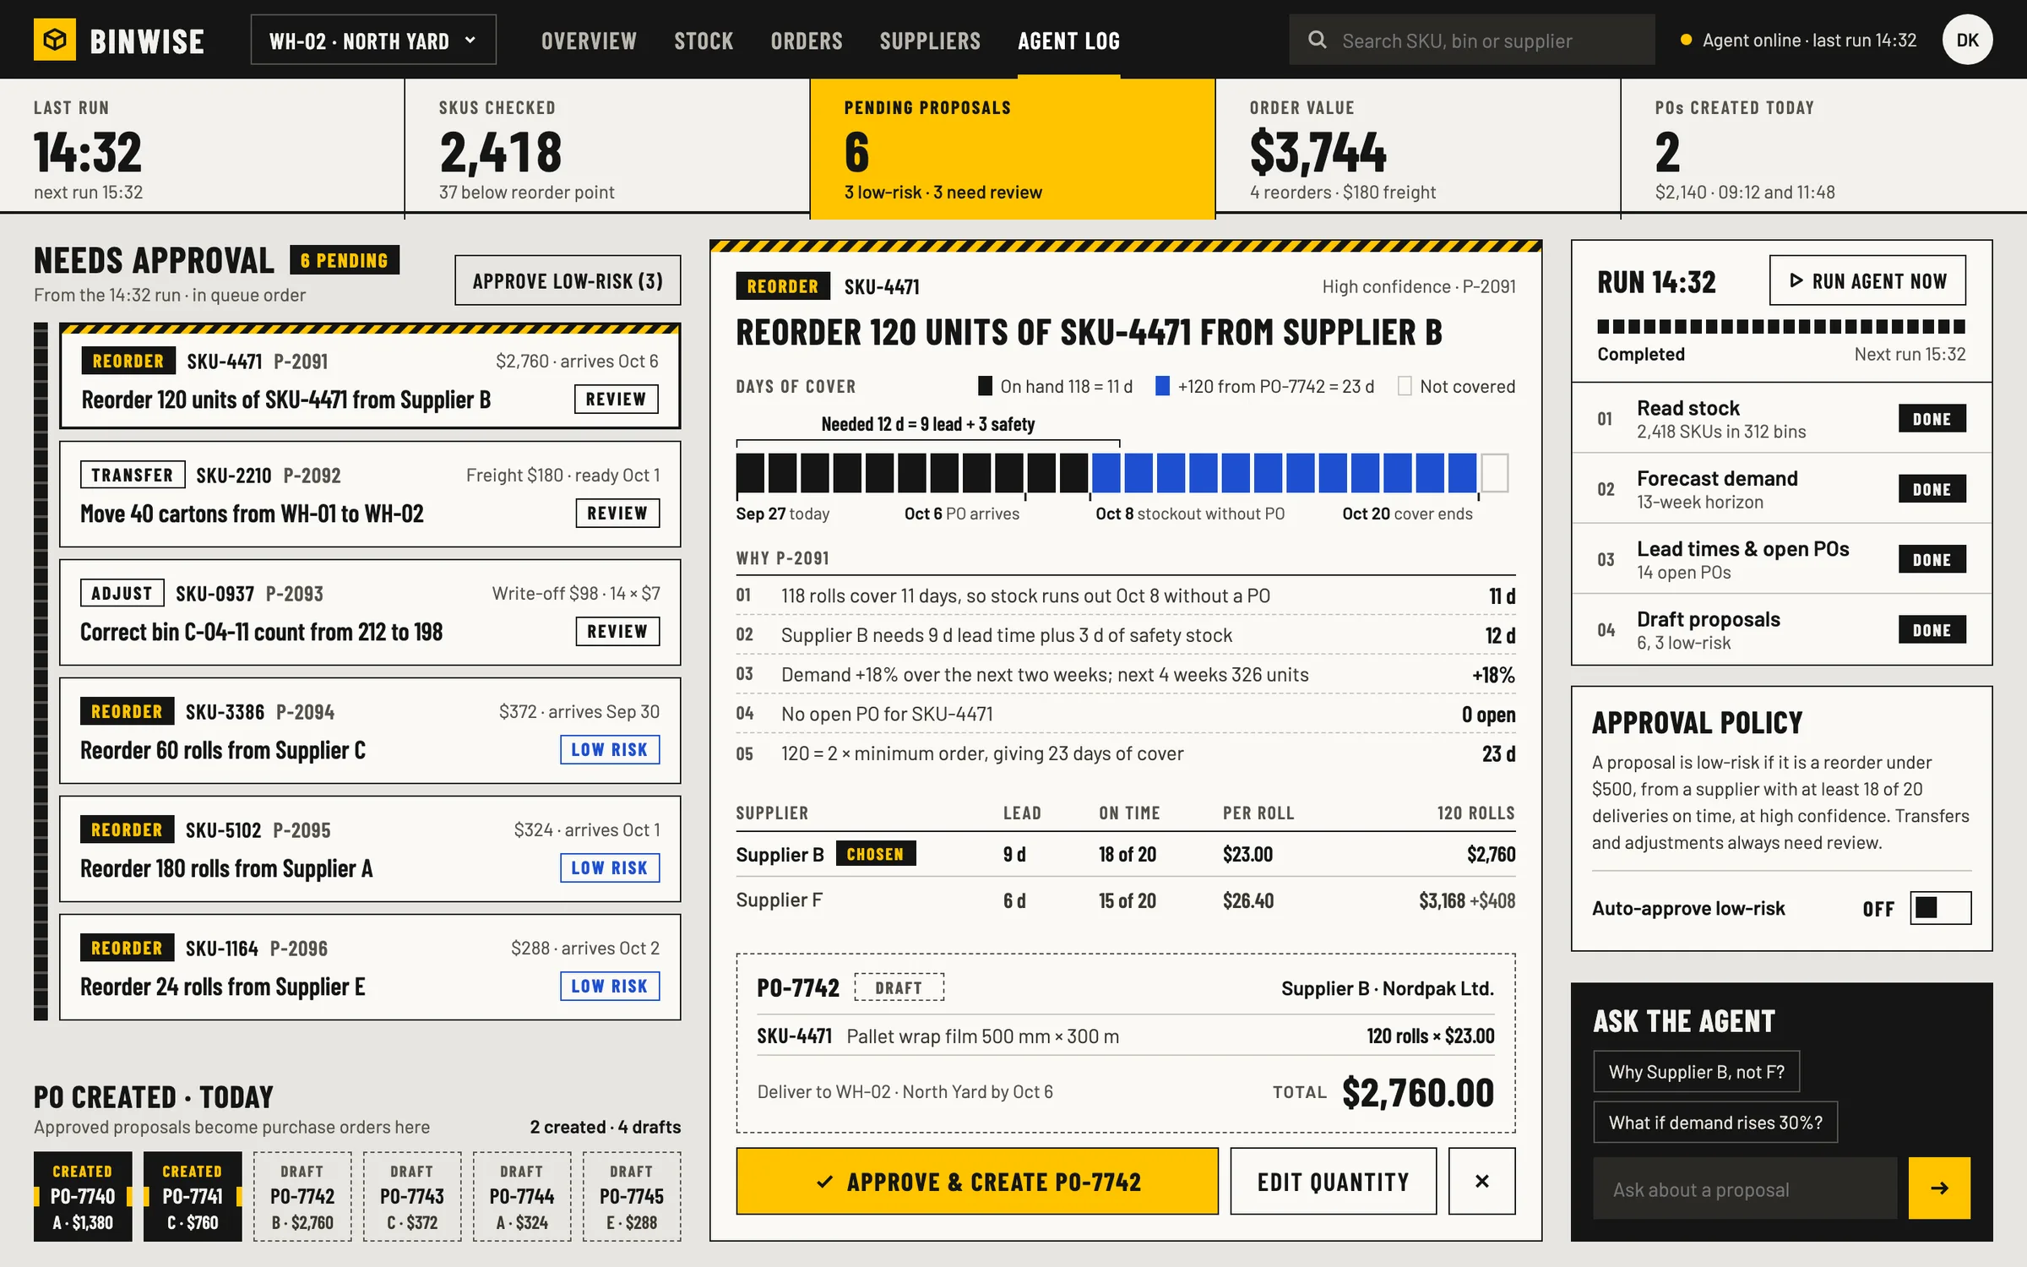Toggle Auto-approve low-risk switch
This screenshot has height=1267, width=2027.
(1940, 908)
